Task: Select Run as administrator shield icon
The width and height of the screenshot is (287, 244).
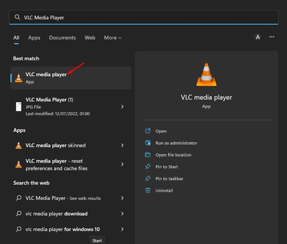Action: coord(148,143)
